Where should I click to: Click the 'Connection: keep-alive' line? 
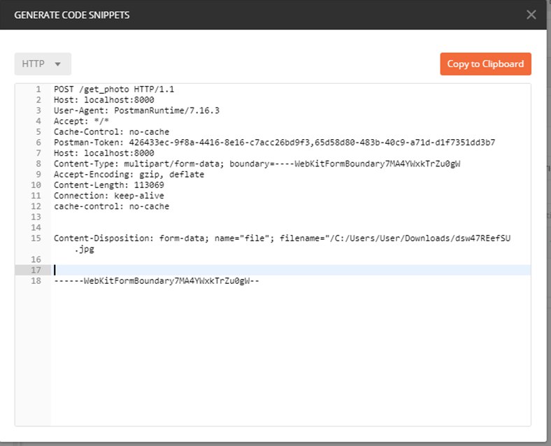click(109, 196)
